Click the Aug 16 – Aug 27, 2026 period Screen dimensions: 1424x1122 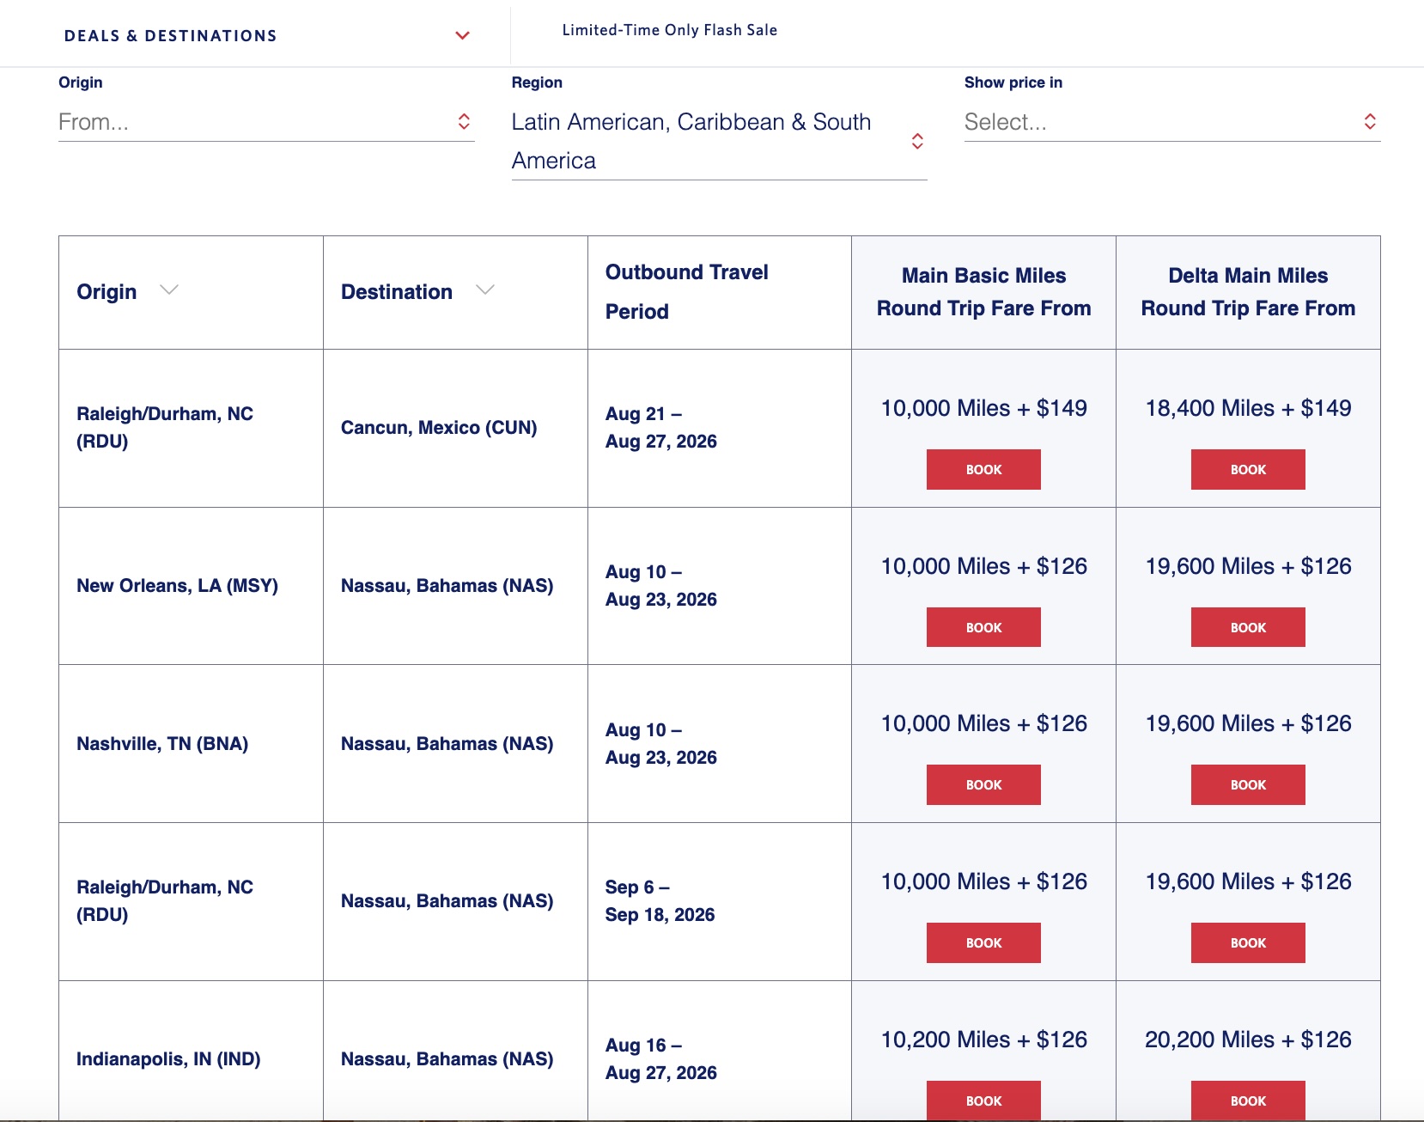pos(661,1059)
